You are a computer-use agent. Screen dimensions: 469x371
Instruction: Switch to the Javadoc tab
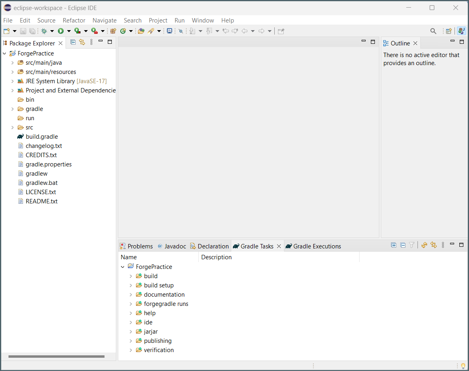[x=172, y=246]
